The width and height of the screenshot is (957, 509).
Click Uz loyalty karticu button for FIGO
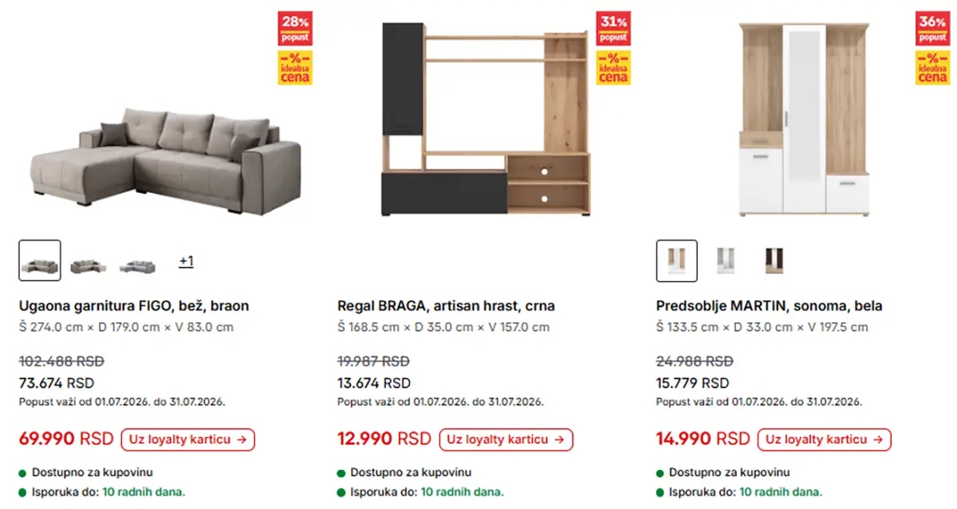[x=188, y=440]
